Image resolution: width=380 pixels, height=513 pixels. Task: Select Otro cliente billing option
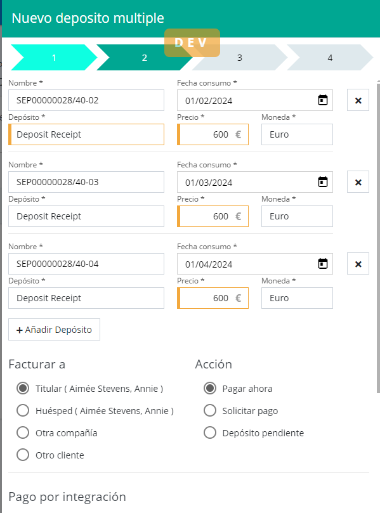(x=23, y=455)
